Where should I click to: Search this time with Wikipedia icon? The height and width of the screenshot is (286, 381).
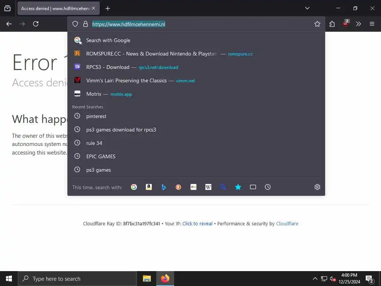[x=208, y=187]
